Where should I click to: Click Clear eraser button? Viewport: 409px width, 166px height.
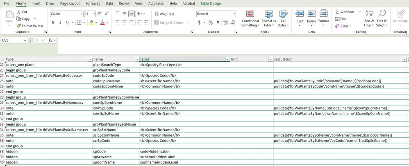(x=343, y=26)
